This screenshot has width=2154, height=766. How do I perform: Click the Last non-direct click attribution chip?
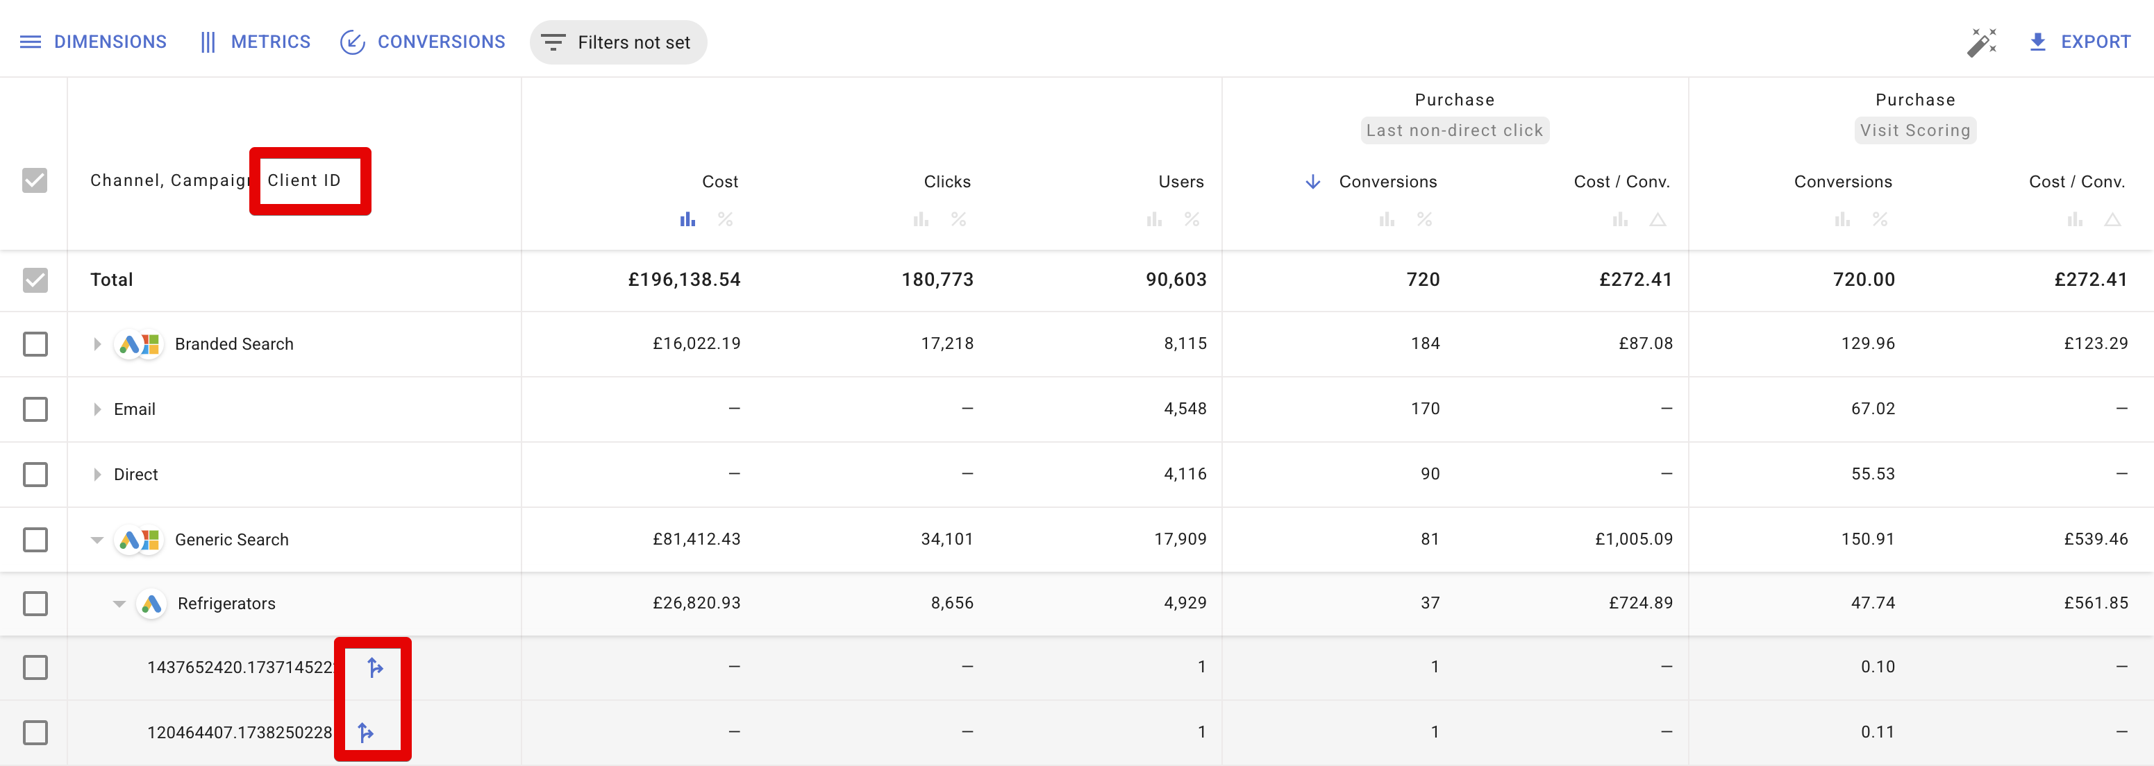[1454, 130]
